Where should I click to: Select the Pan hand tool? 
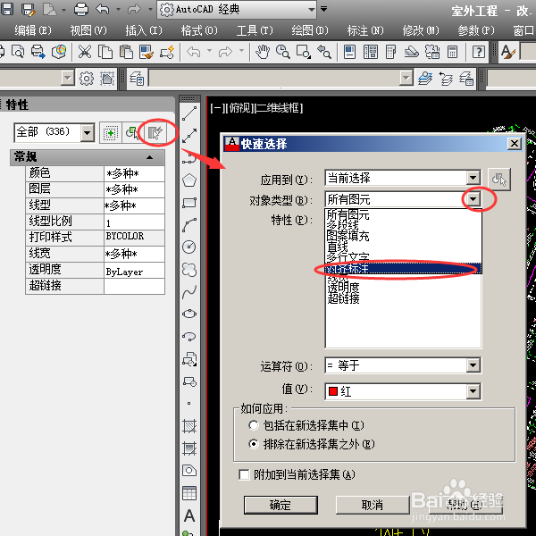(262, 52)
